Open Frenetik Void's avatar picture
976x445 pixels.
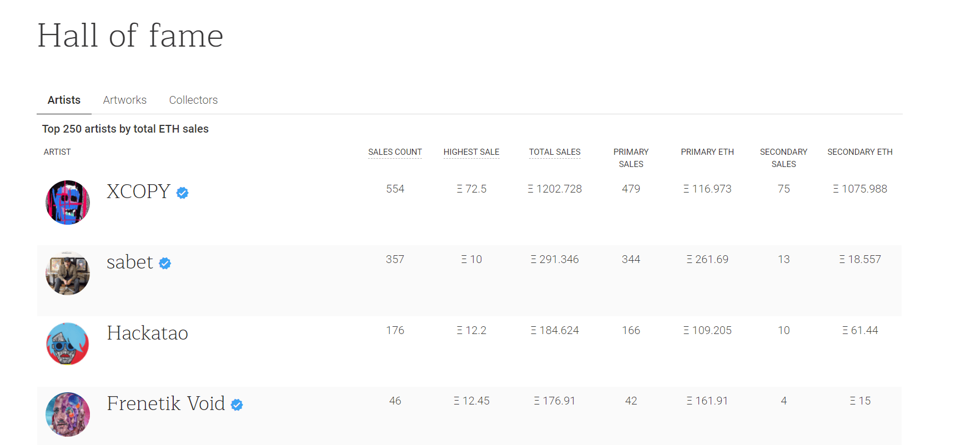[x=68, y=414]
